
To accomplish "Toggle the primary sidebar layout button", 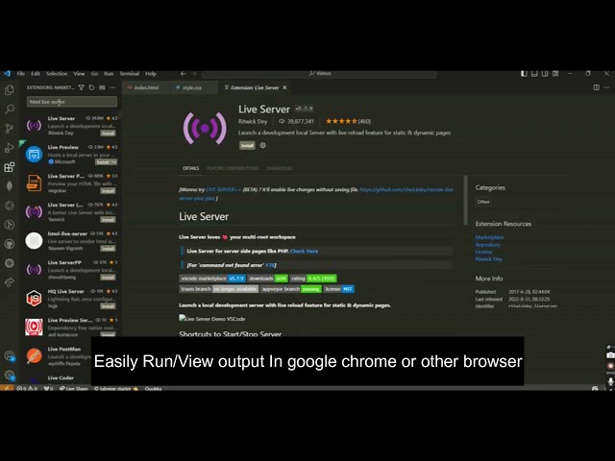I will pos(524,73).
